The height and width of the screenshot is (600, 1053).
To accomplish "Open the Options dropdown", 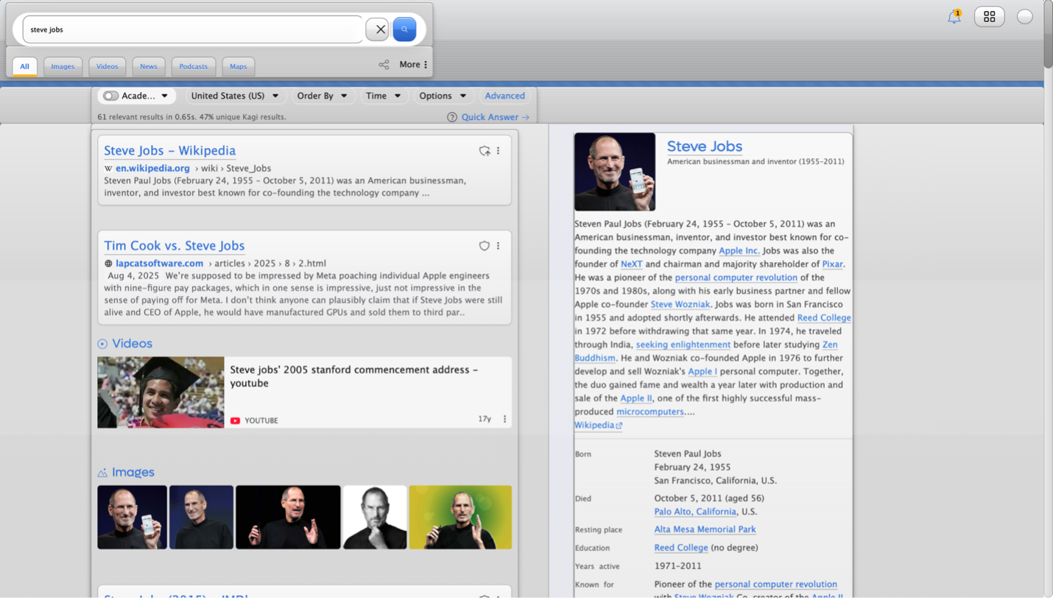I will coord(442,96).
